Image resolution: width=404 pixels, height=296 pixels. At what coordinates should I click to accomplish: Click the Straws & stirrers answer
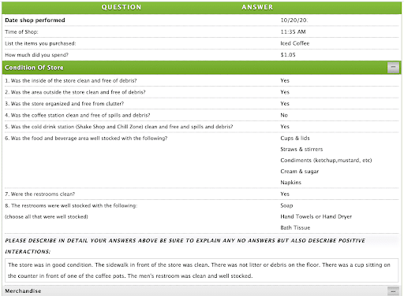pyautogui.click(x=301, y=150)
